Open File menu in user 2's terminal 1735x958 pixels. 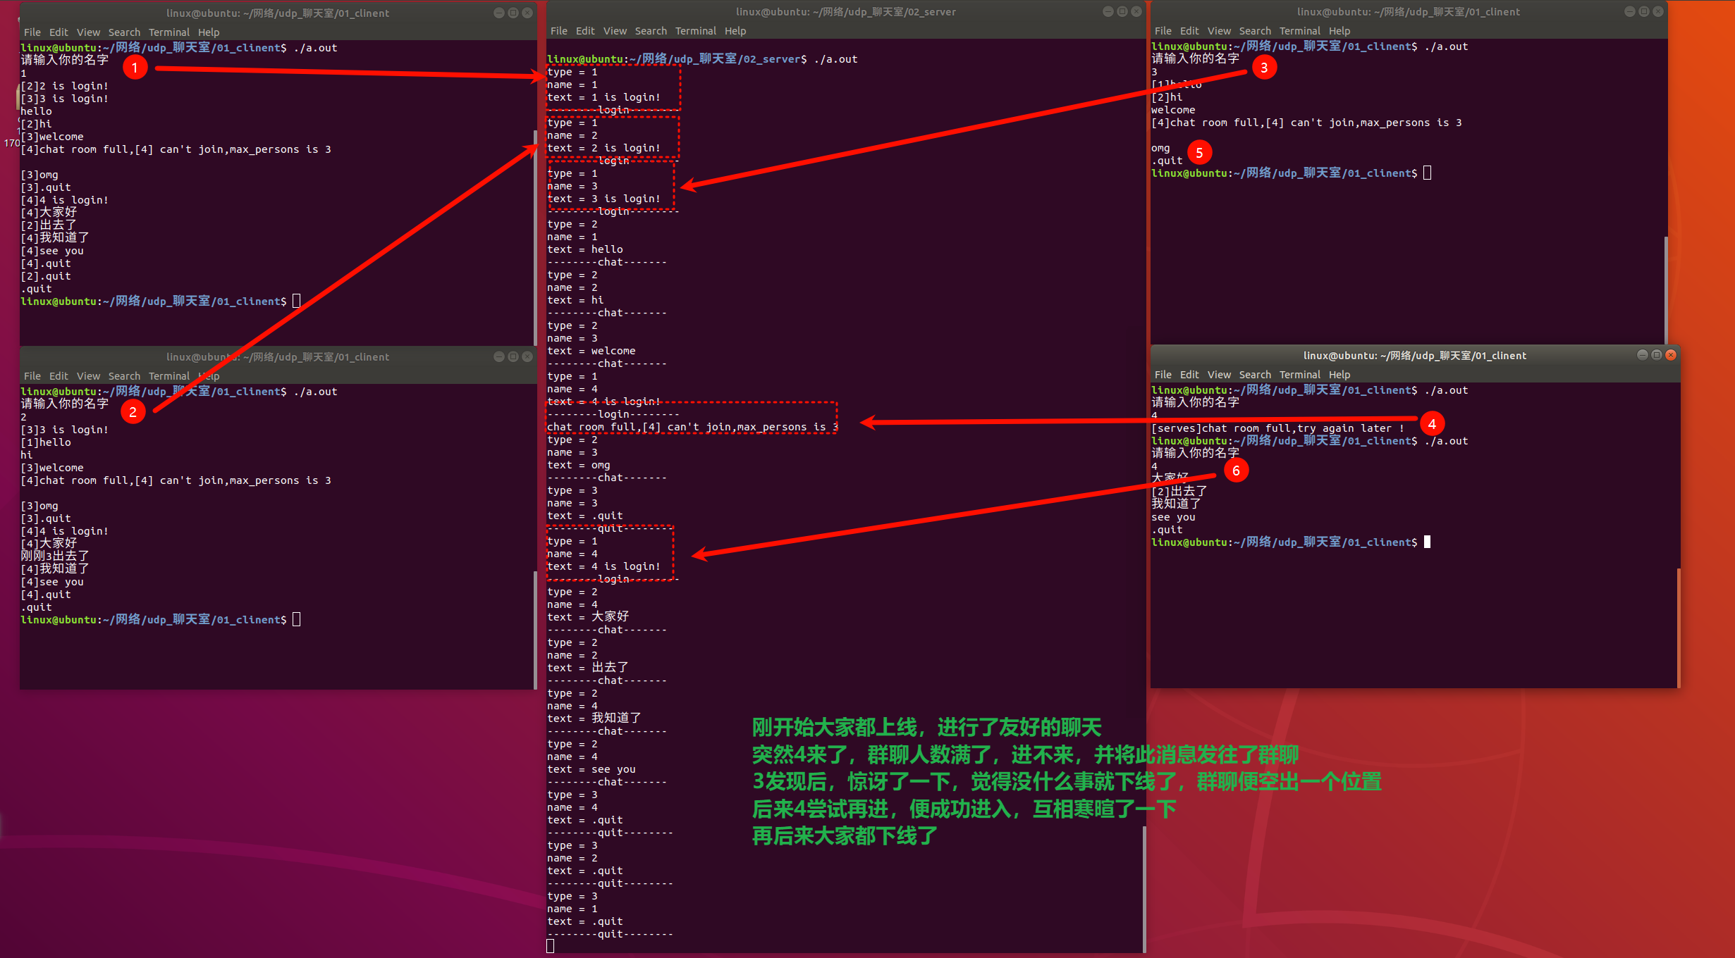(32, 376)
